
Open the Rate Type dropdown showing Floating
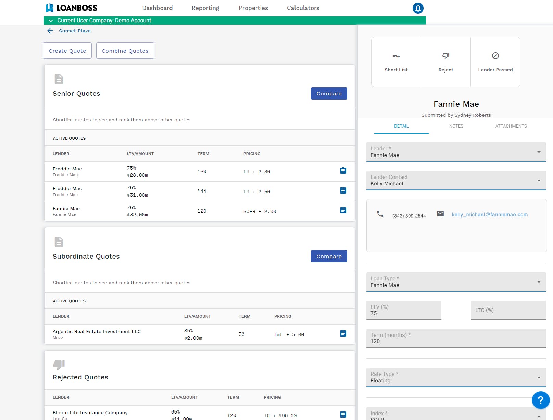coord(456,377)
